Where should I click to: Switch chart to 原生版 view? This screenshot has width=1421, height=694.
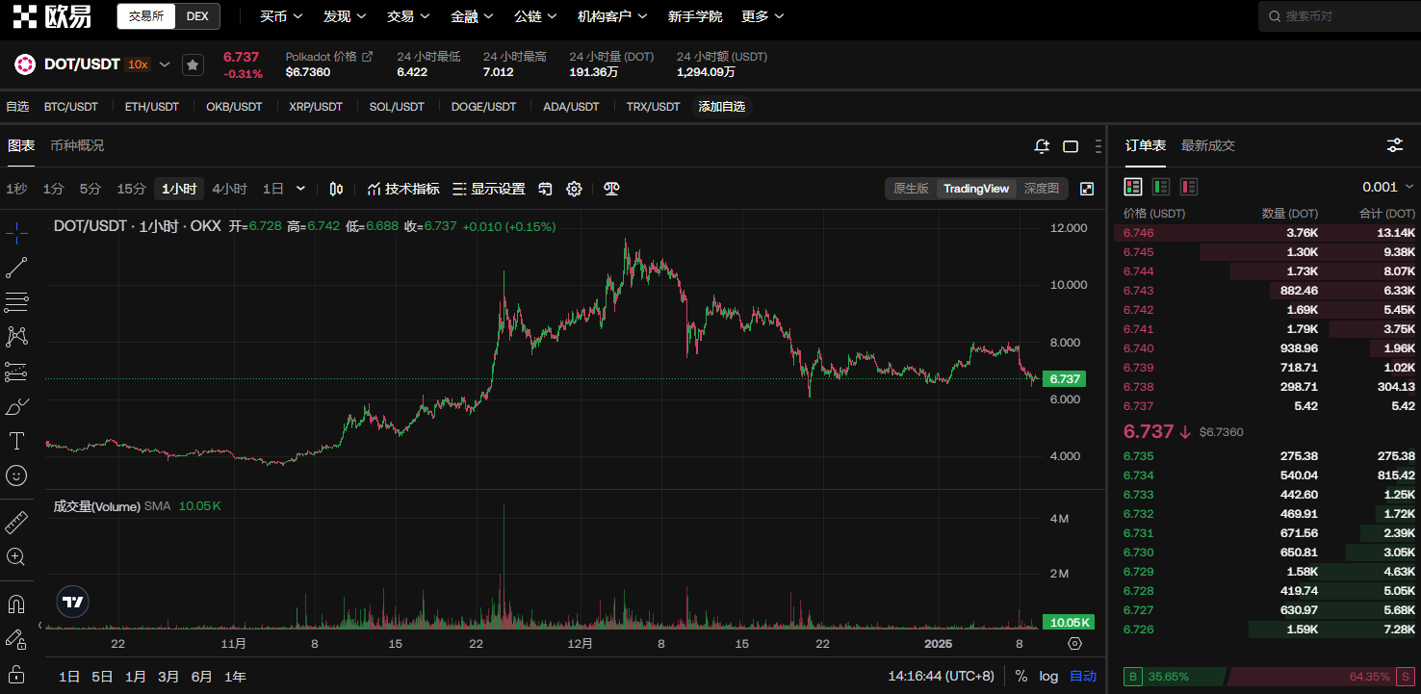click(911, 189)
